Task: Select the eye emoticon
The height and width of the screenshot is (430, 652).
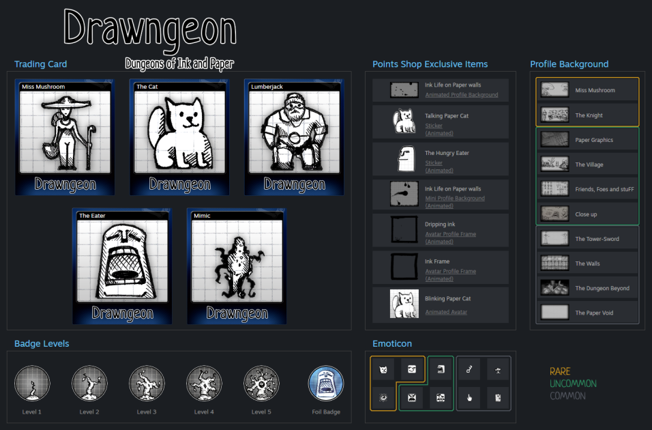Action: [383, 398]
